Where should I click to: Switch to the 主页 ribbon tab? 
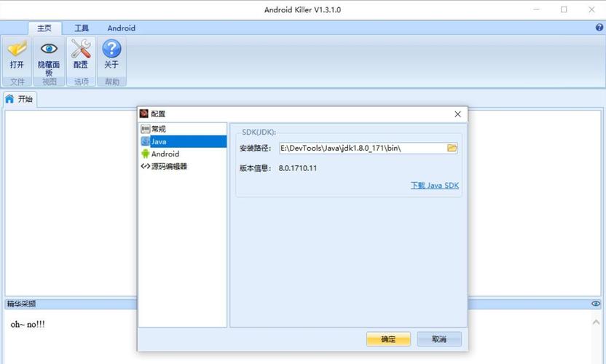click(44, 28)
